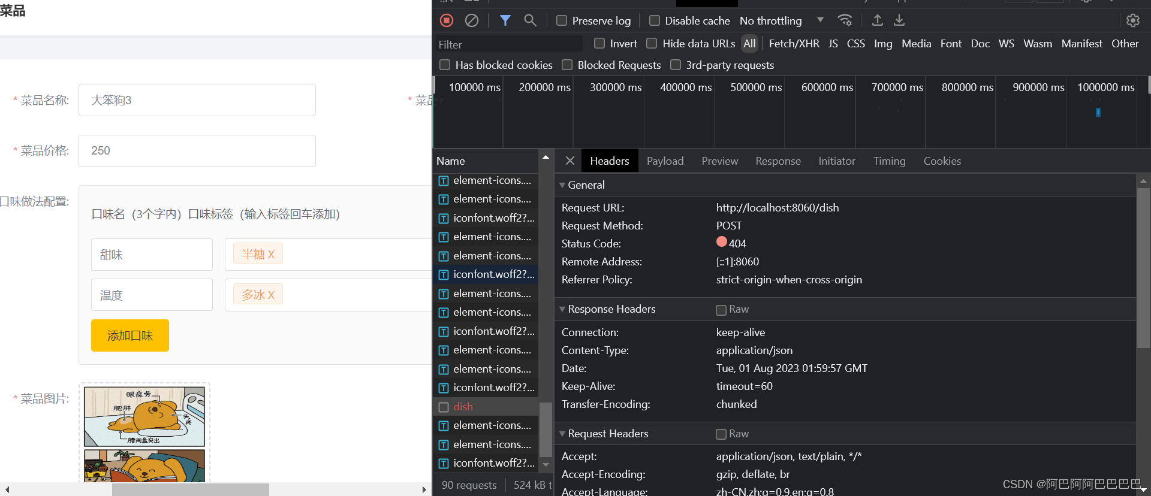The height and width of the screenshot is (496, 1151).
Task: Filter by Media requests
Action: (x=917, y=43)
